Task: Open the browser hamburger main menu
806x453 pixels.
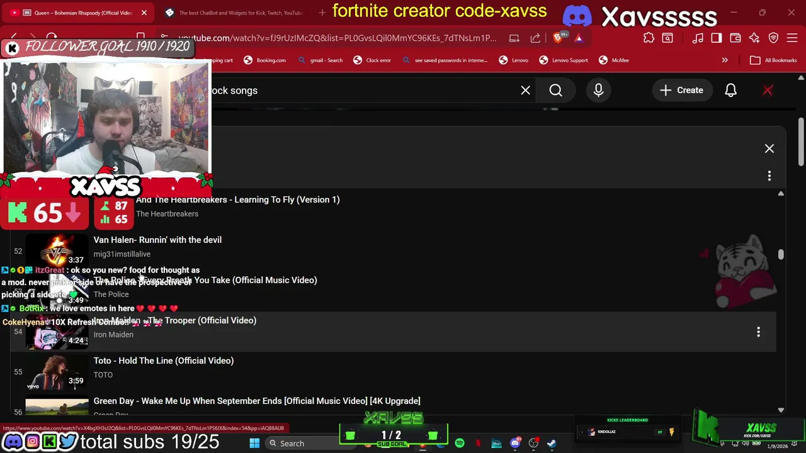Action: click(x=793, y=38)
